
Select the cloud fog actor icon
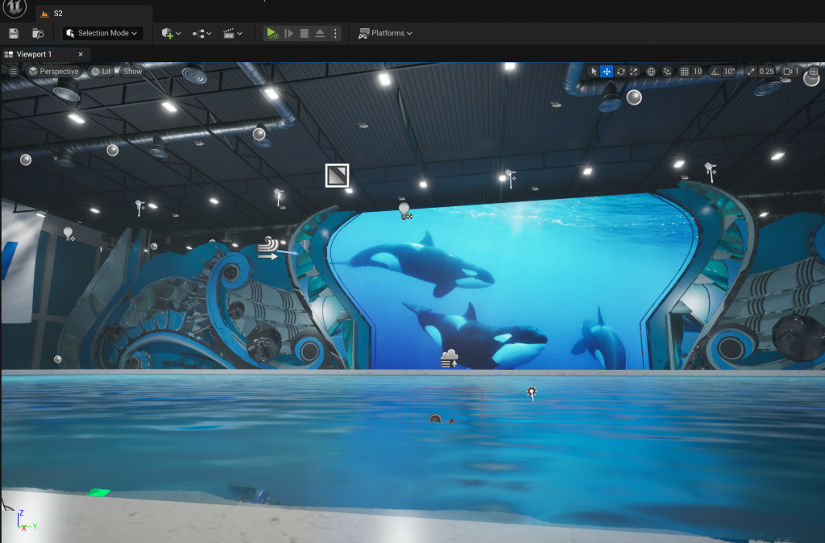point(449,359)
